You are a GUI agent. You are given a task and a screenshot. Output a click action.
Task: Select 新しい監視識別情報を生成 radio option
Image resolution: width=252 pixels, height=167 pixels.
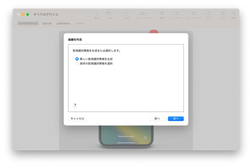pos(77,59)
